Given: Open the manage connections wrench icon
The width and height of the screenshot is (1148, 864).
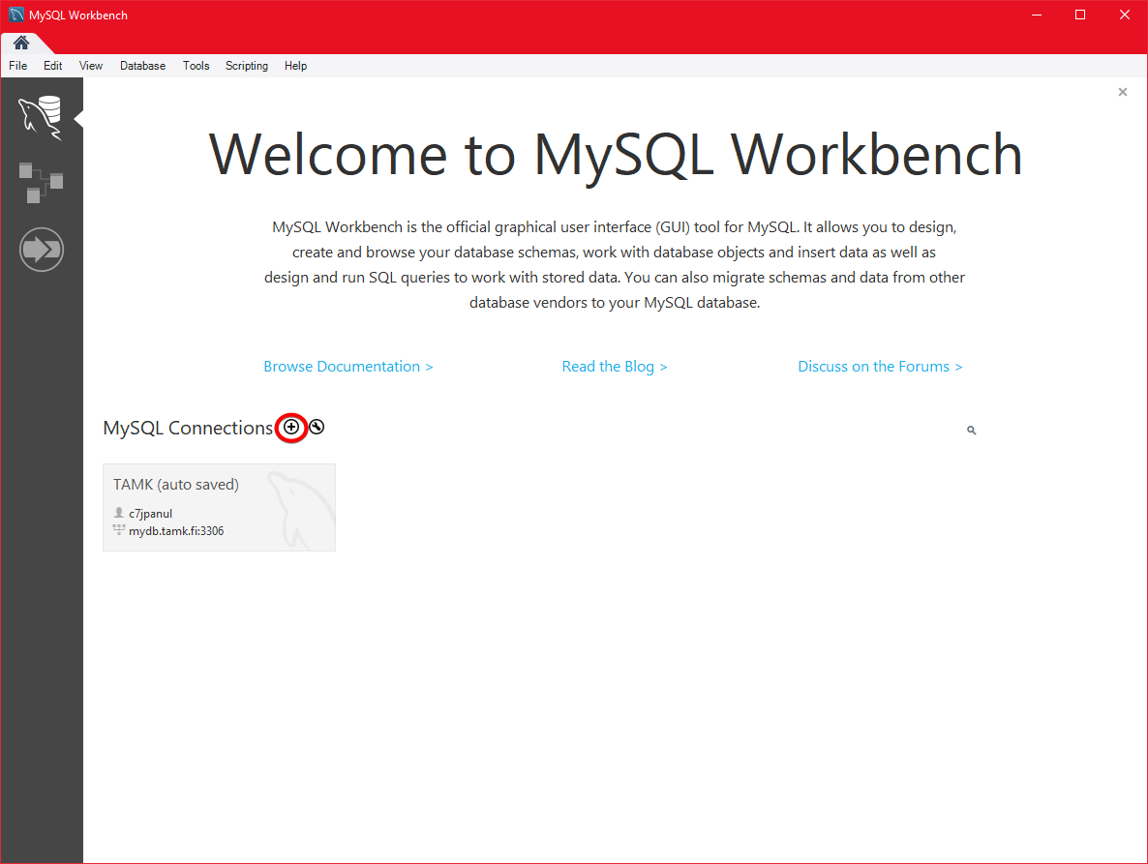Looking at the screenshot, I should tap(317, 428).
